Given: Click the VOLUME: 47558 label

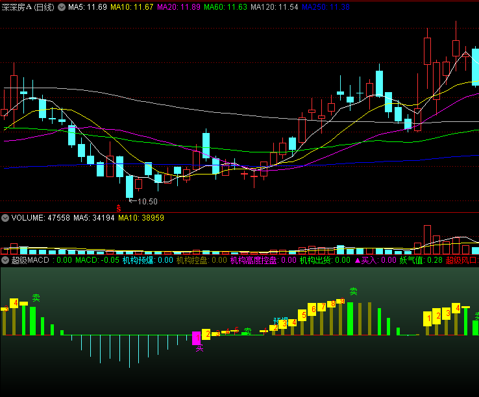Looking at the screenshot, I should click(x=41, y=218).
